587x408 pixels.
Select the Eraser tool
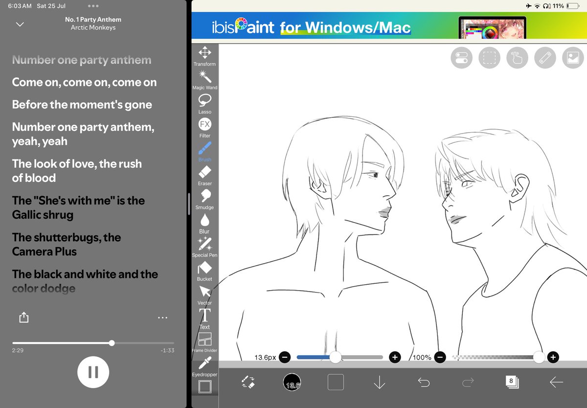point(204,176)
